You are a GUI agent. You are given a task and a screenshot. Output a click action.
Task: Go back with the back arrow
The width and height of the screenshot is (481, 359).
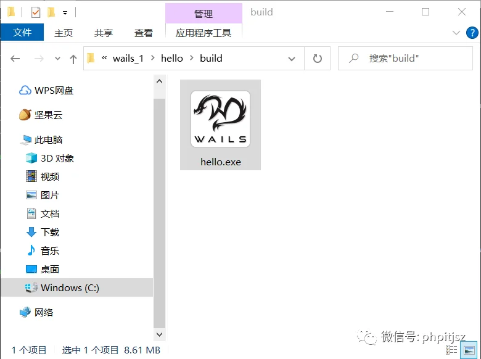(x=15, y=59)
